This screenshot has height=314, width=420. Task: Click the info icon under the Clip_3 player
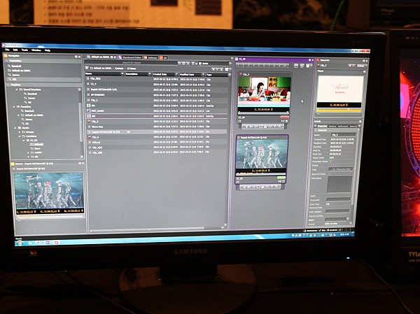tap(239, 121)
